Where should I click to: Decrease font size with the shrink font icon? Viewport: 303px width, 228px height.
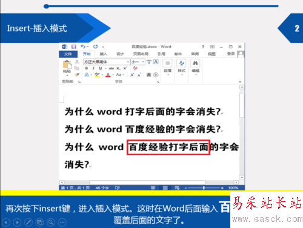(x=139, y=75)
